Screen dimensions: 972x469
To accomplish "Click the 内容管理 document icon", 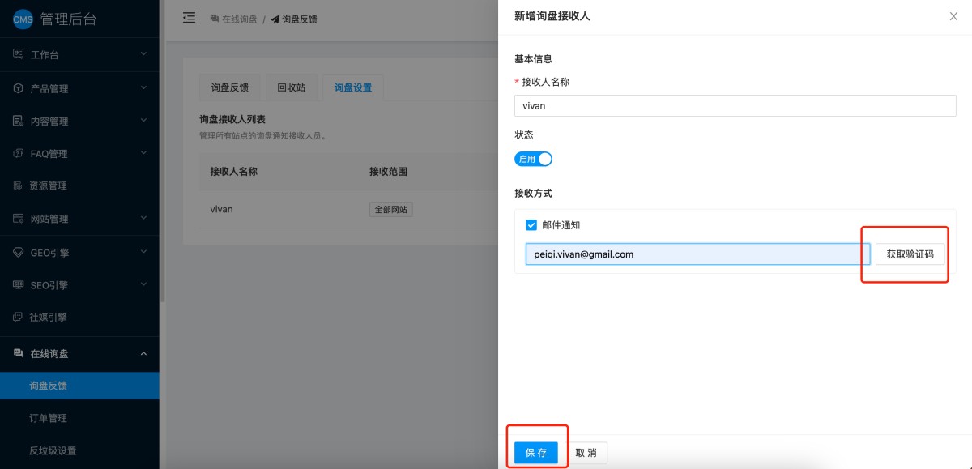I will click(x=18, y=121).
